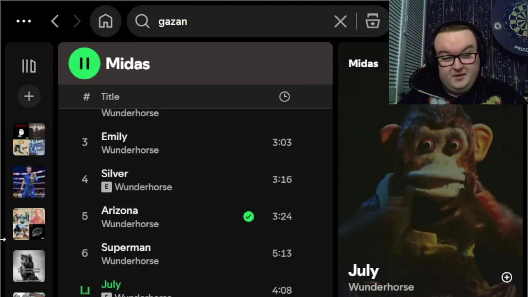The height and width of the screenshot is (297, 528).
Task: Toggle the green saved checkmark on Arizona
Action: coord(249,217)
